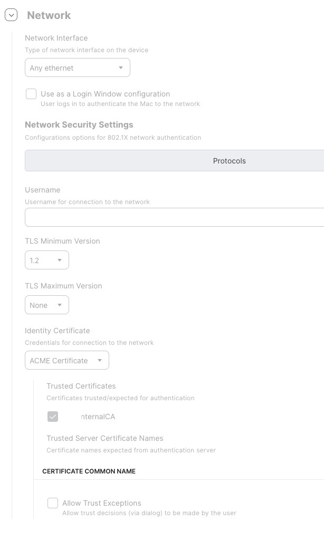Click the arrow beside the None value

60,305
